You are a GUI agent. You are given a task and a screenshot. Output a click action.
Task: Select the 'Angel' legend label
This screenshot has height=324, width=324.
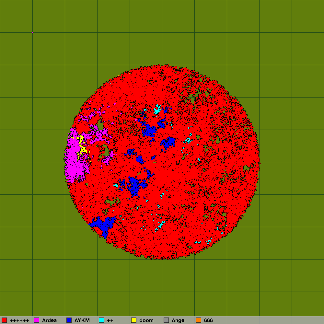179,320
